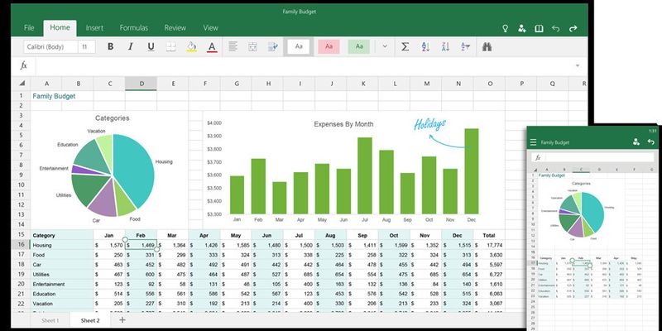Apply the white Normal cell style
The image size is (662, 331).
[x=299, y=47]
